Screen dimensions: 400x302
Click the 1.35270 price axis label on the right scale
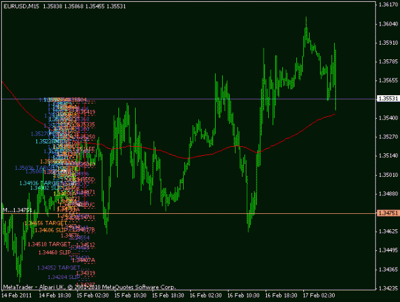pos(388,137)
